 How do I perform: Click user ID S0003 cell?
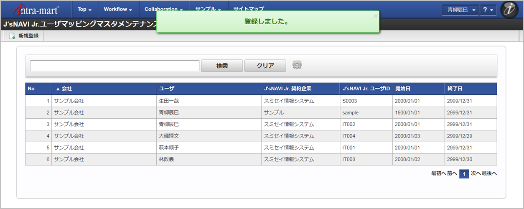click(366, 101)
